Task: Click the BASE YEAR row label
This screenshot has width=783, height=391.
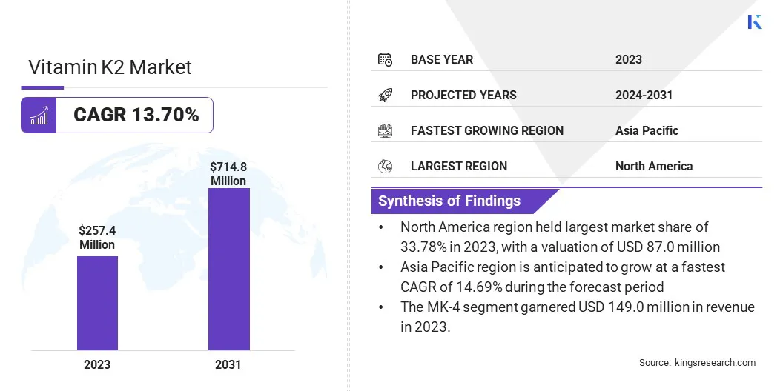Action: pyautogui.click(x=441, y=59)
